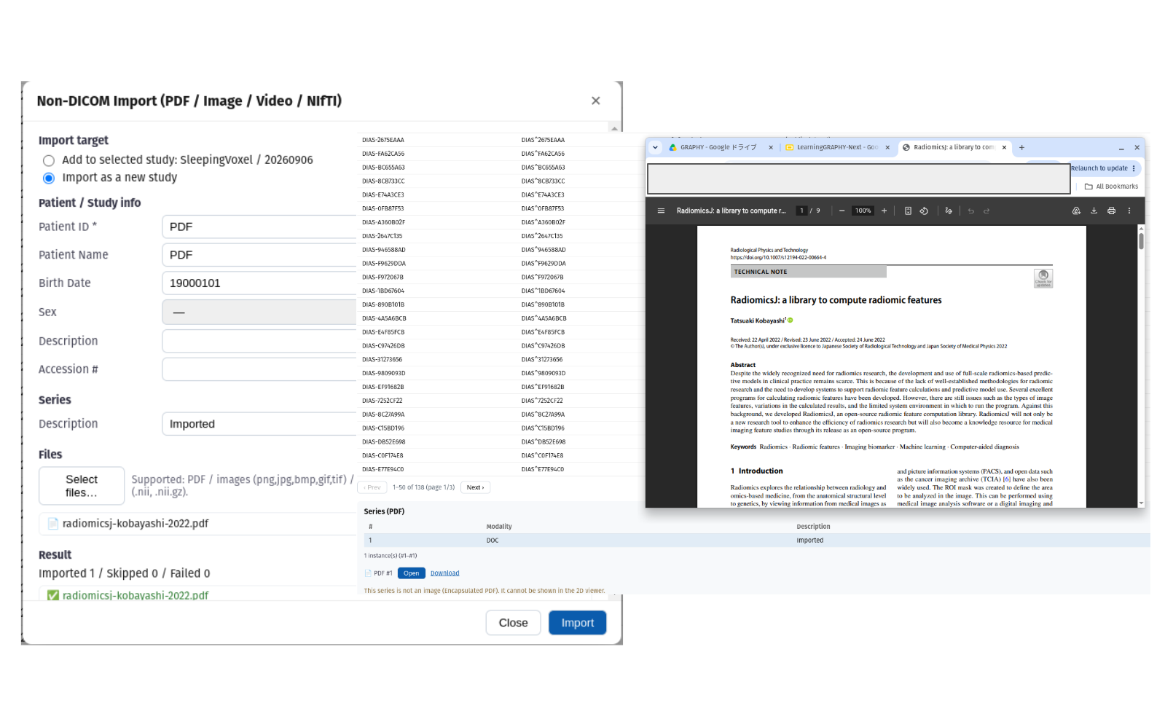This screenshot has height=727, width=1165.
Task: Click the patient name cell DIAS^E74A3CE3
Action: point(543,195)
